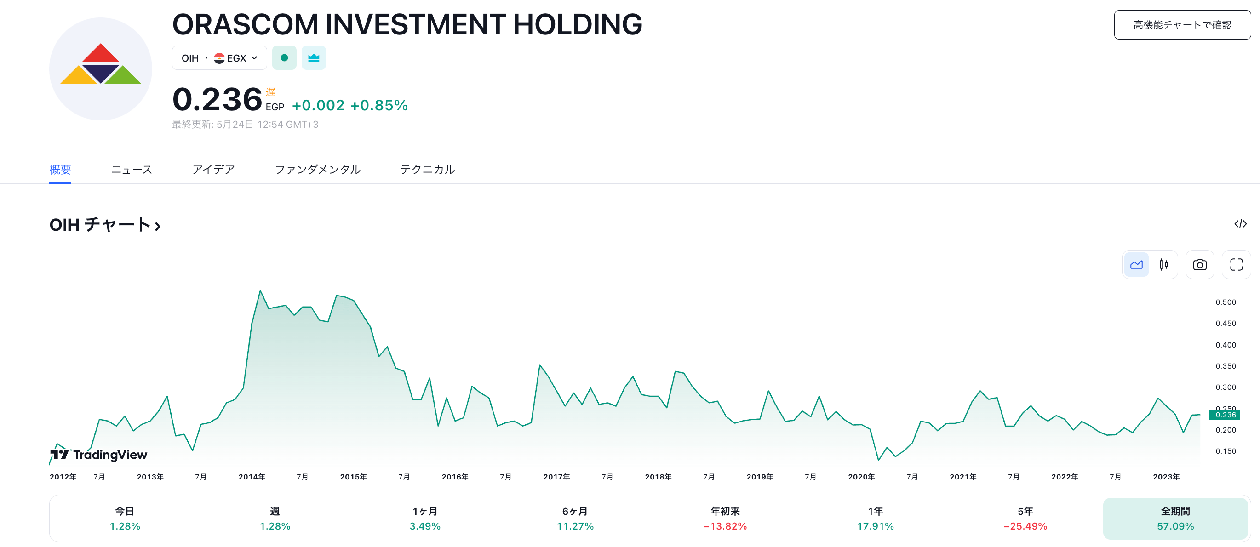This screenshot has height=547, width=1260.
Task: Switch to the ニュース tab
Action: click(132, 169)
